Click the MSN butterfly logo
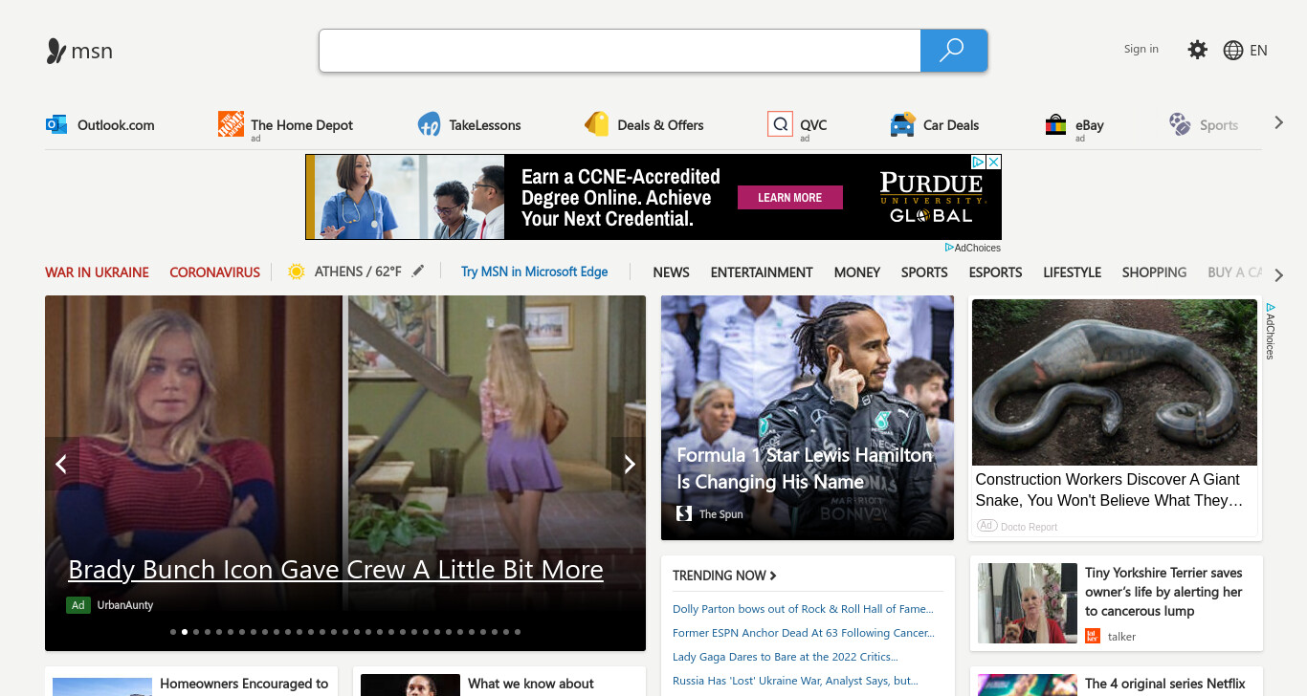The height and width of the screenshot is (696, 1307). pos(56,51)
